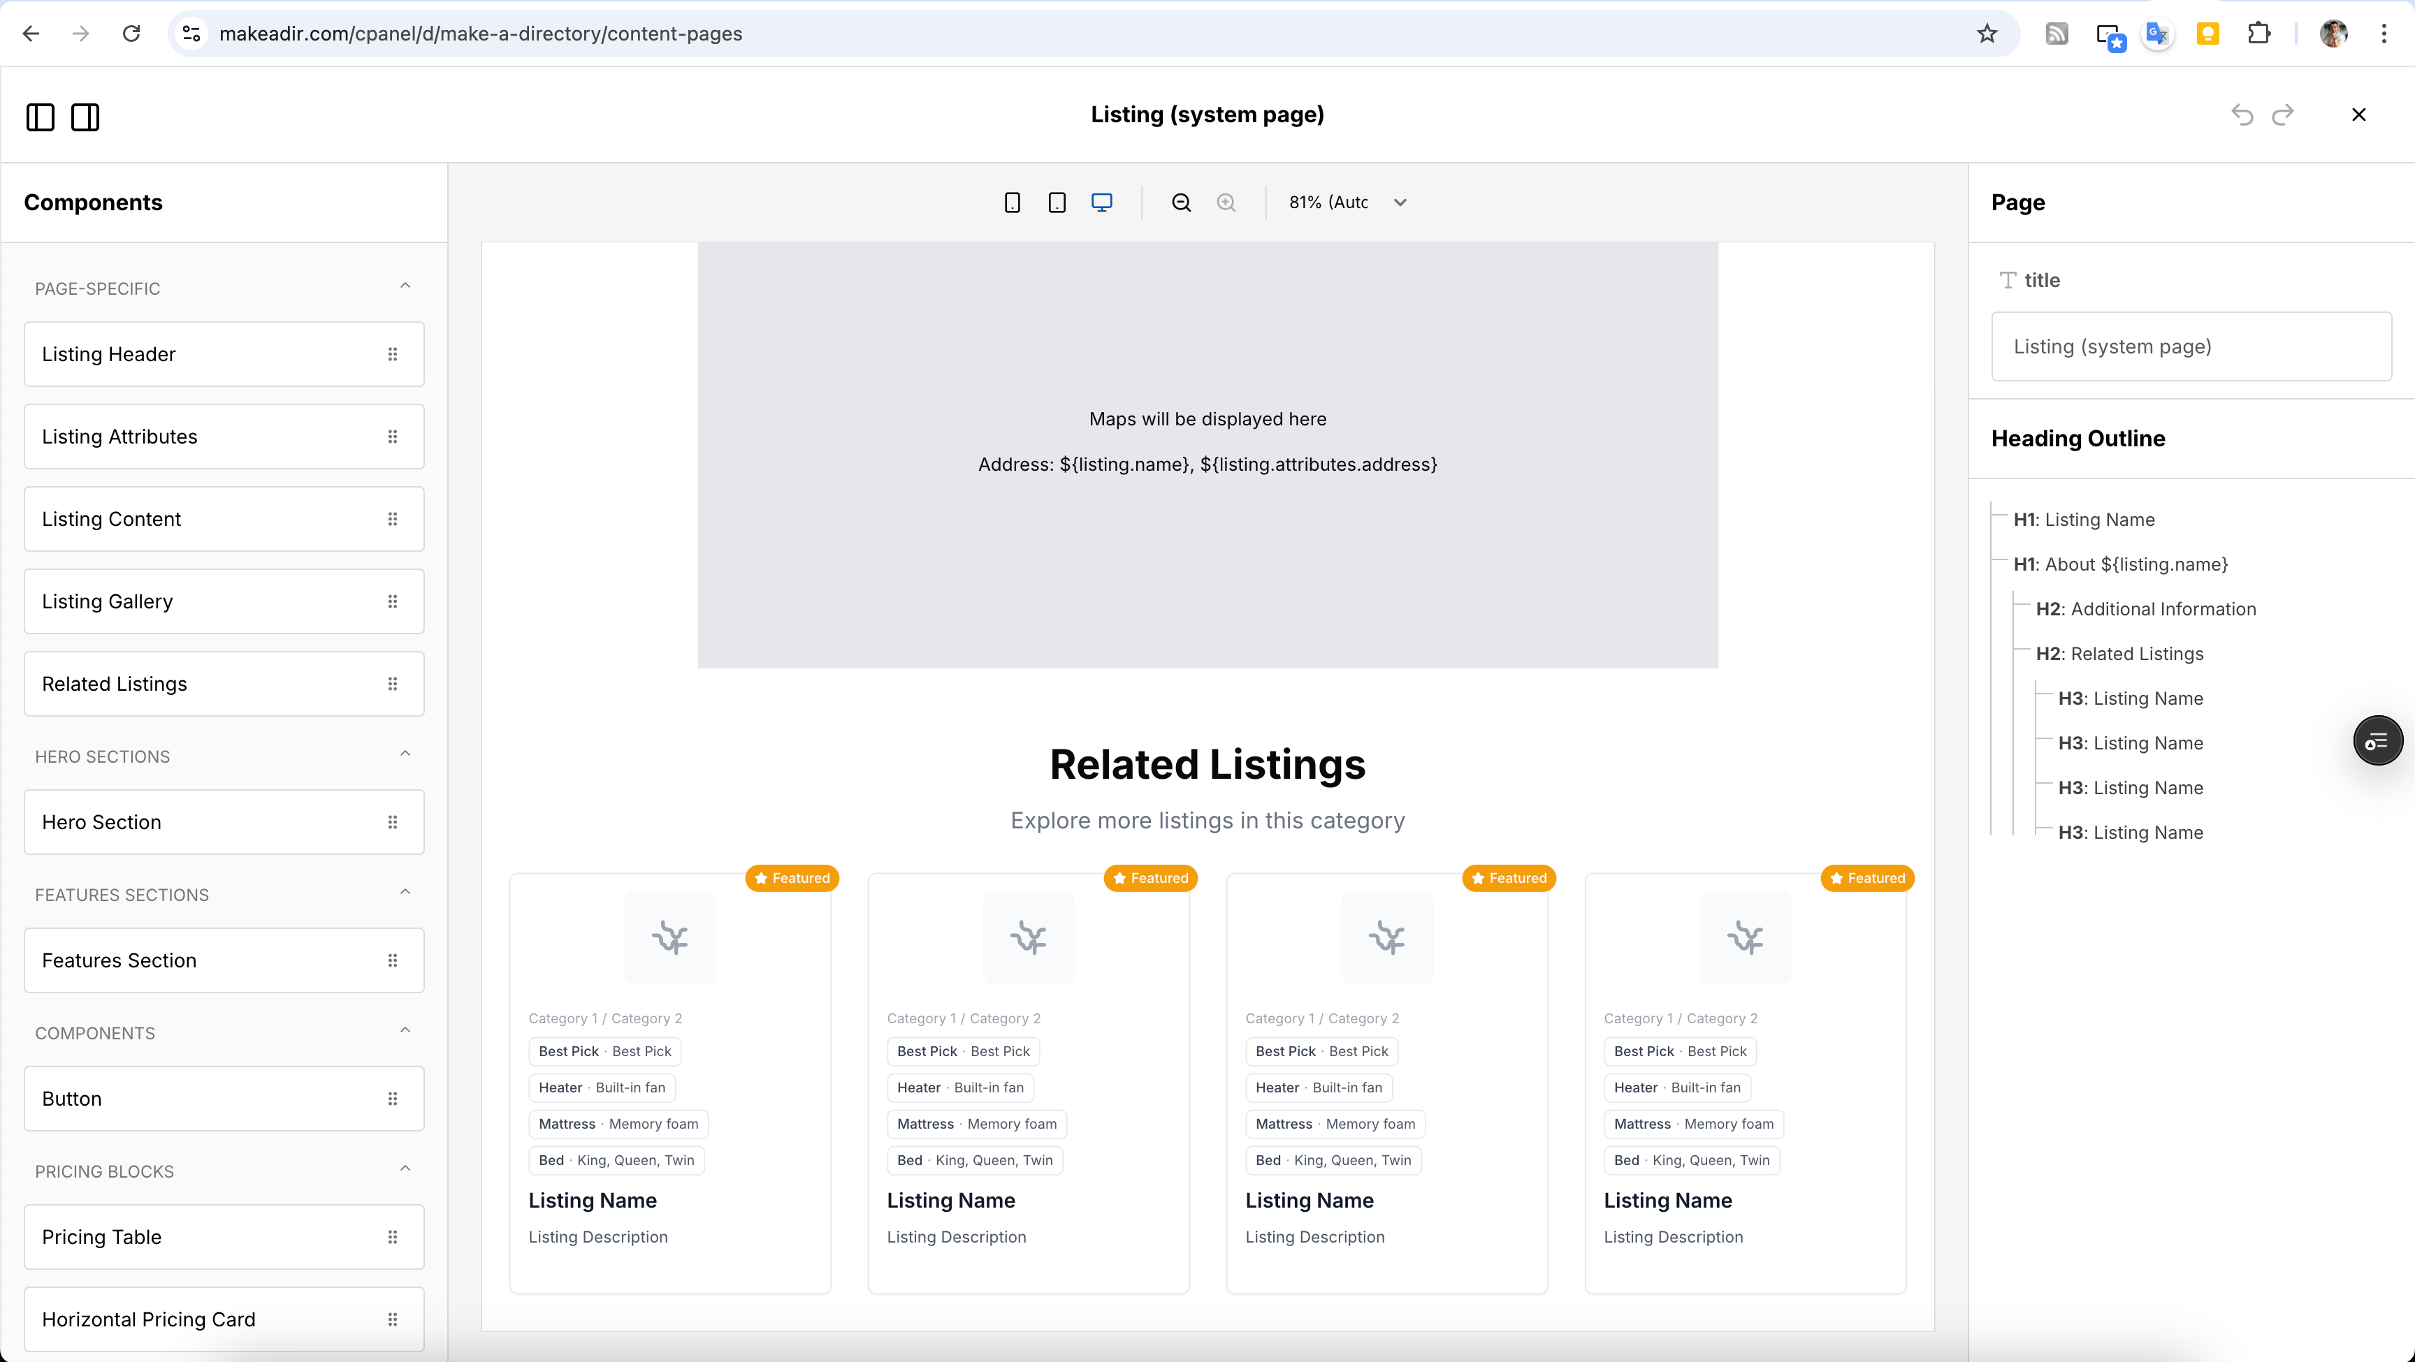
Task: Click the redo arrow icon
Action: 2283,115
